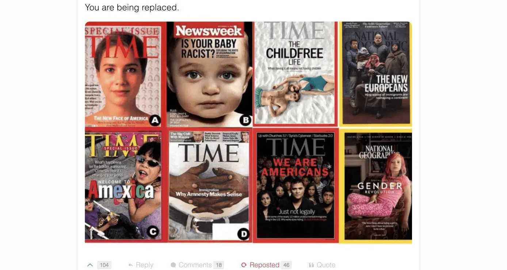Open The New Europeans cover image
This screenshot has height=270, width=507.
(376, 74)
